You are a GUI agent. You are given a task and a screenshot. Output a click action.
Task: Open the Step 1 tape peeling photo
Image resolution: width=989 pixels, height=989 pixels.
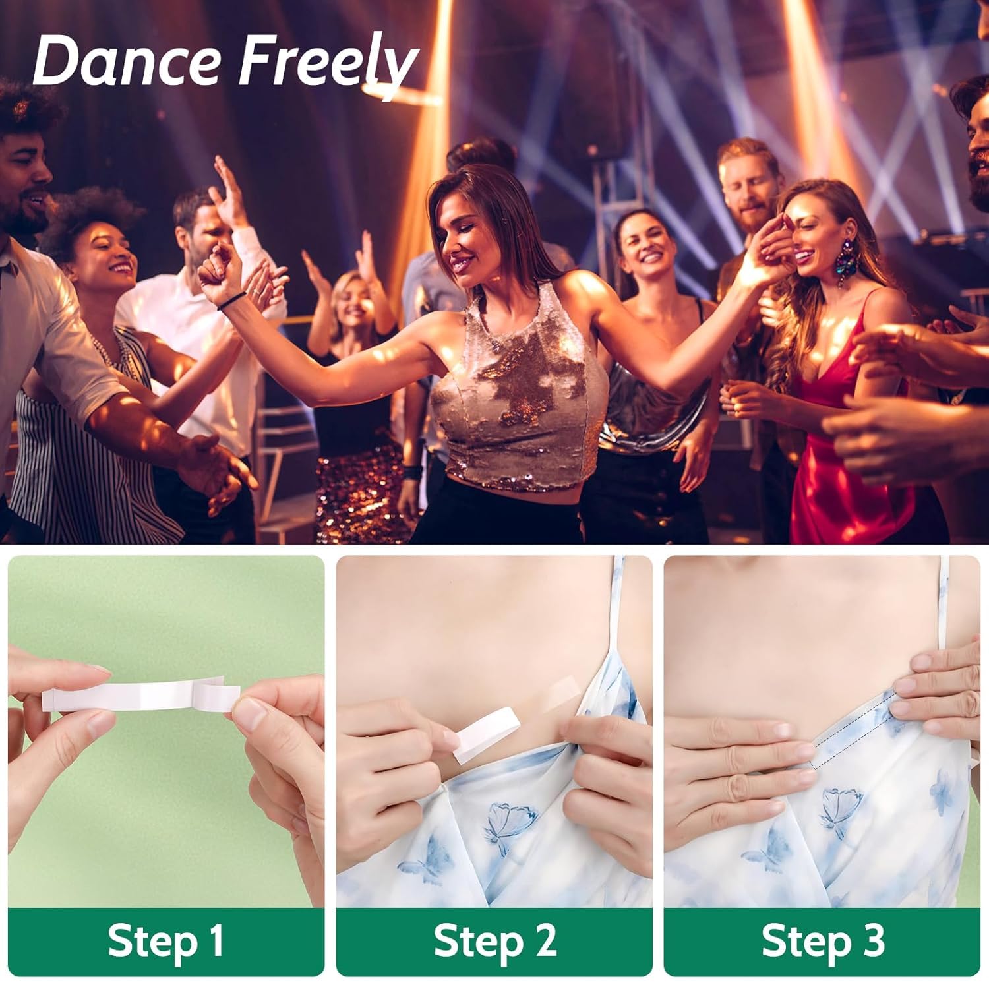coord(166,731)
